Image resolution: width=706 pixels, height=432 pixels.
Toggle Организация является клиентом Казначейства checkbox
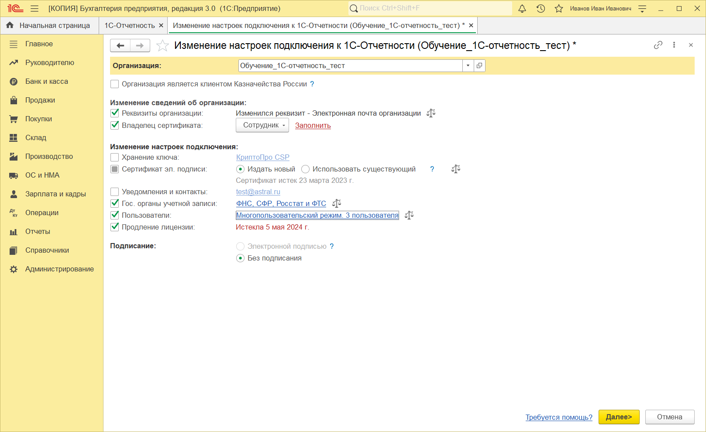[x=115, y=84]
